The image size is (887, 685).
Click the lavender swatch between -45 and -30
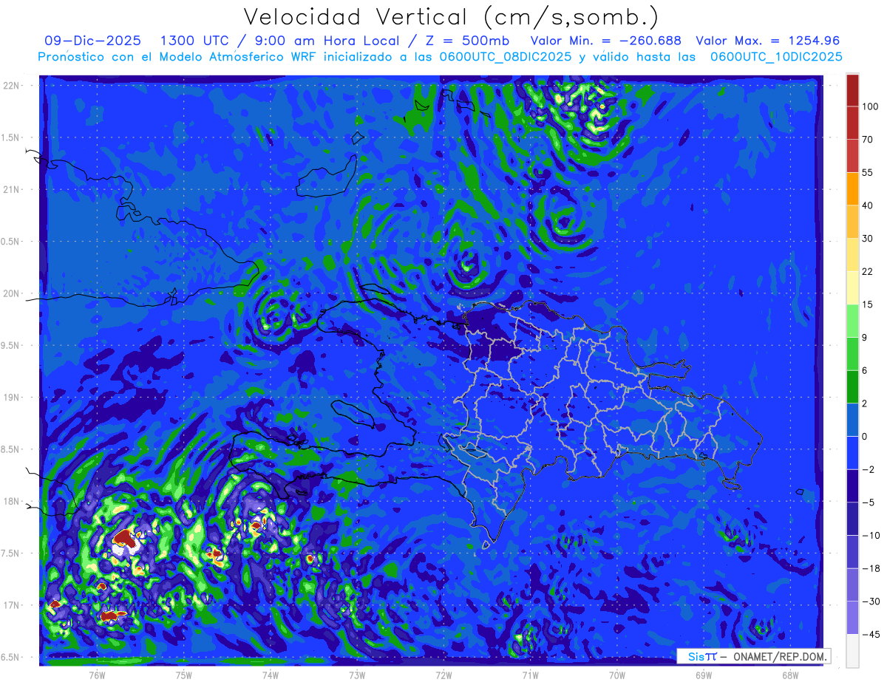click(852, 617)
